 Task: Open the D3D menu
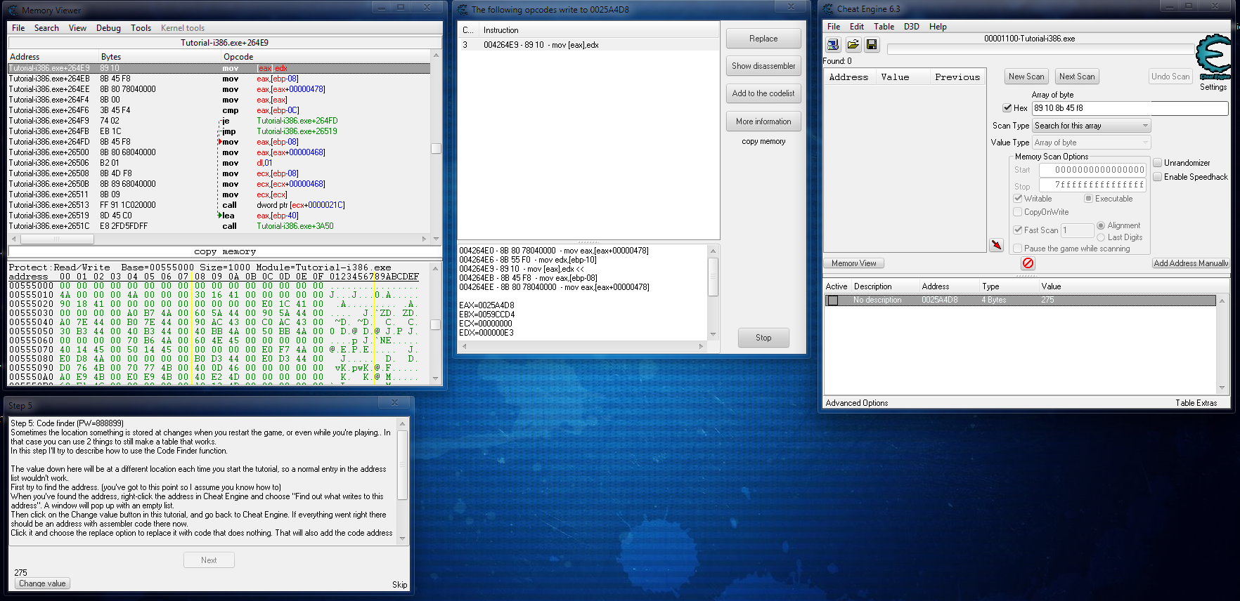(x=911, y=27)
